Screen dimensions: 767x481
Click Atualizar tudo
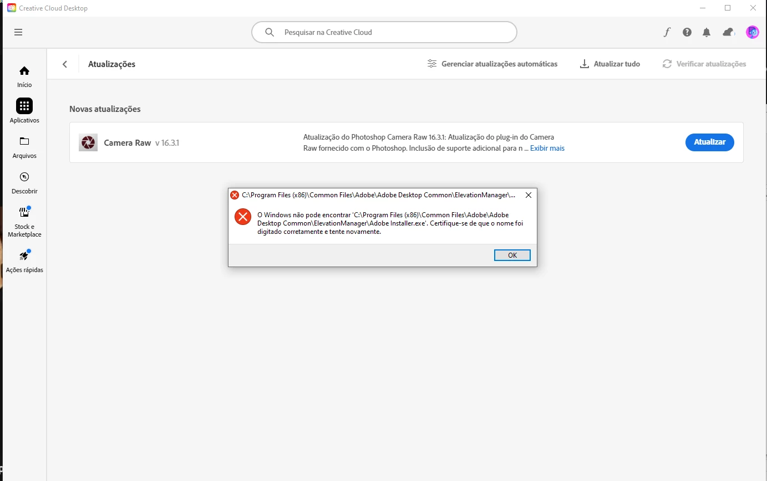tap(610, 64)
